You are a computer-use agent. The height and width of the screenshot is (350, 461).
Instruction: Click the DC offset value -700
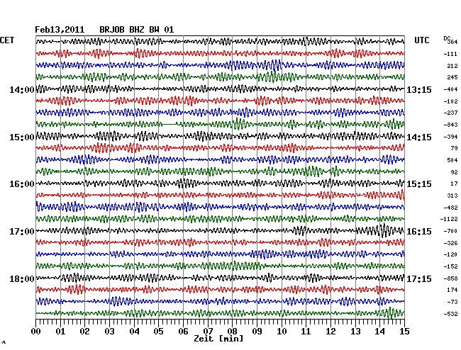click(450, 231)
